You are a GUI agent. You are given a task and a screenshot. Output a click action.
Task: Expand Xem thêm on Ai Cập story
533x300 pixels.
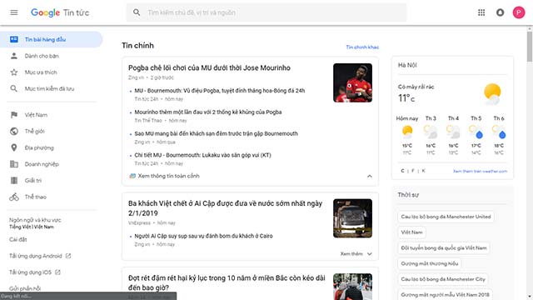(356, 253)
